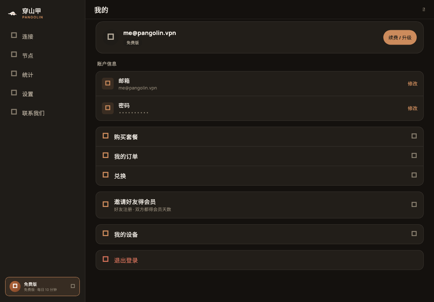Open the 免费版 plan card in the sidebar

(x=42, y=287)
